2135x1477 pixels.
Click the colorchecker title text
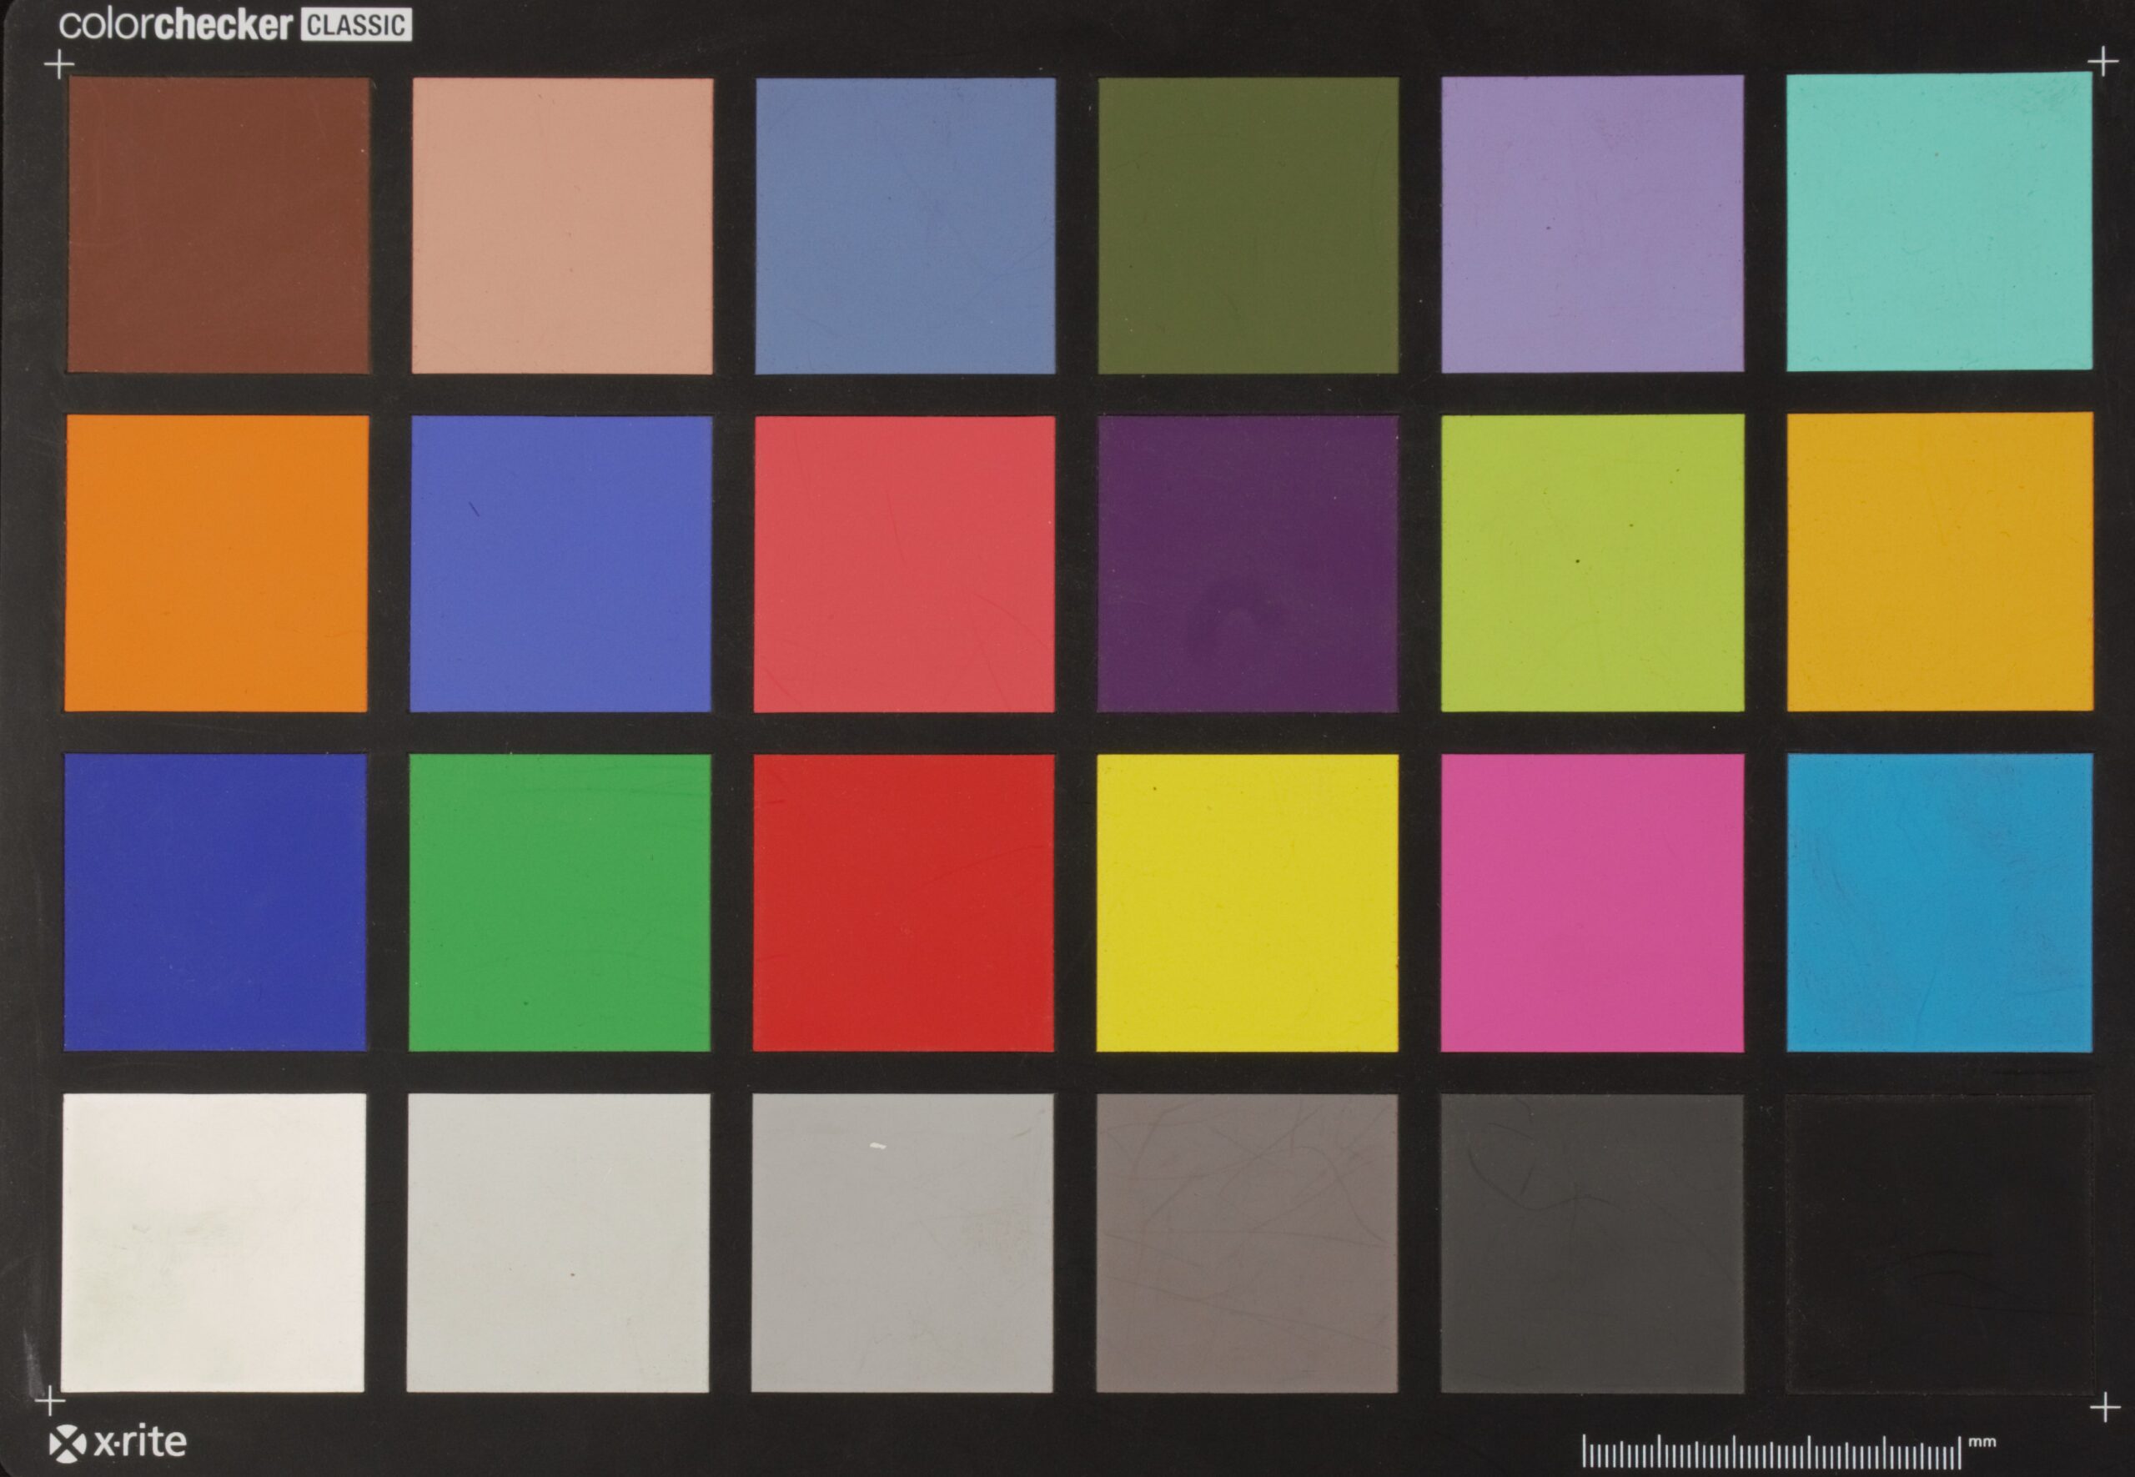[176, 25]
